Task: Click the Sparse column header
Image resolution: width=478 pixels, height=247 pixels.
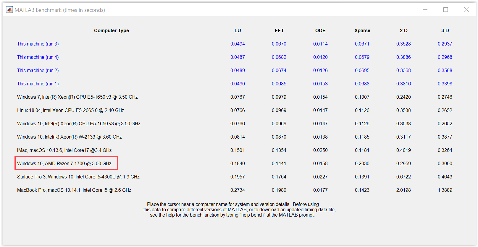Action: pyautogui.click(x=362, y=30)
